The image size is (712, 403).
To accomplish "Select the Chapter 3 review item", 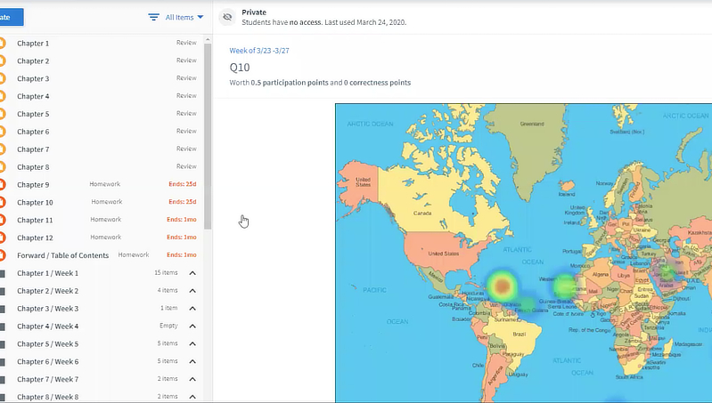I will point(33,78).
